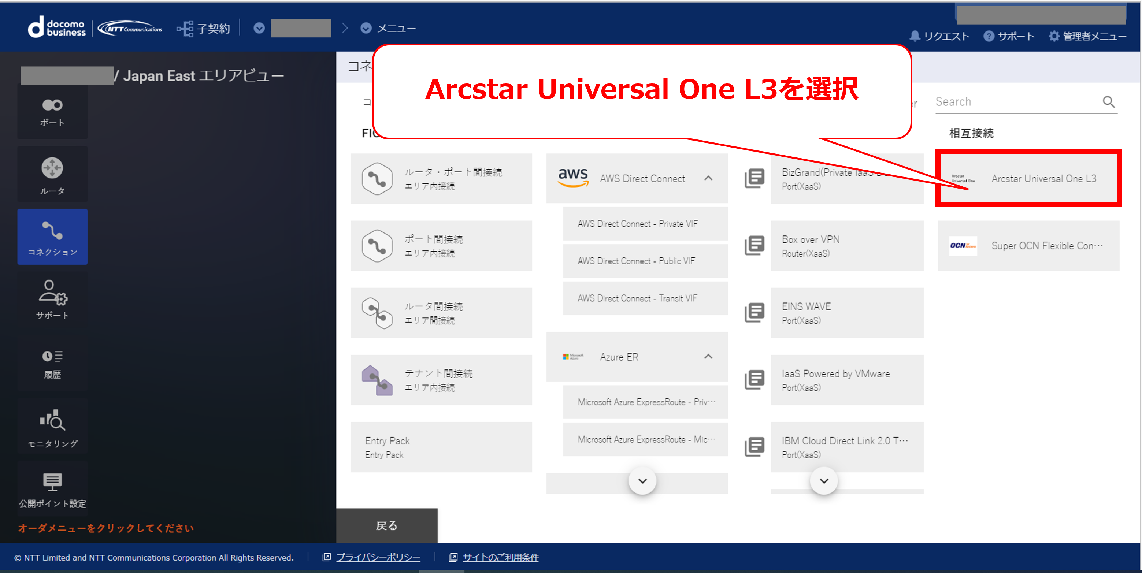The width and height of the screenshot is (1142, 573).
Task: Click the サポート question mark icon in header
Action: [x=989, y=36]
